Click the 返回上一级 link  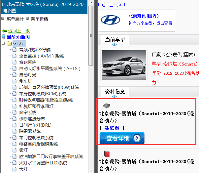click(x=19, y=31)
